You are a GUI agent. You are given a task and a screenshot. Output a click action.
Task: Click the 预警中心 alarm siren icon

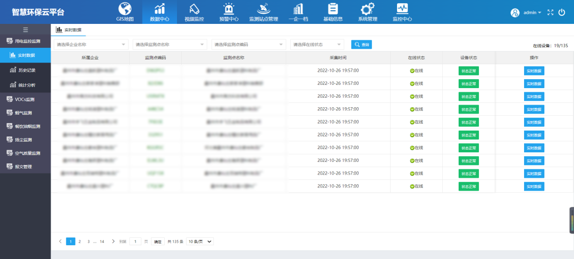(229, 9)
